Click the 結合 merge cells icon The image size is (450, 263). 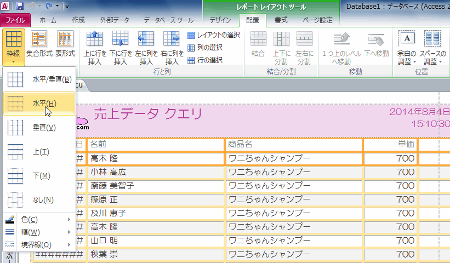click(x=258, y=39)
